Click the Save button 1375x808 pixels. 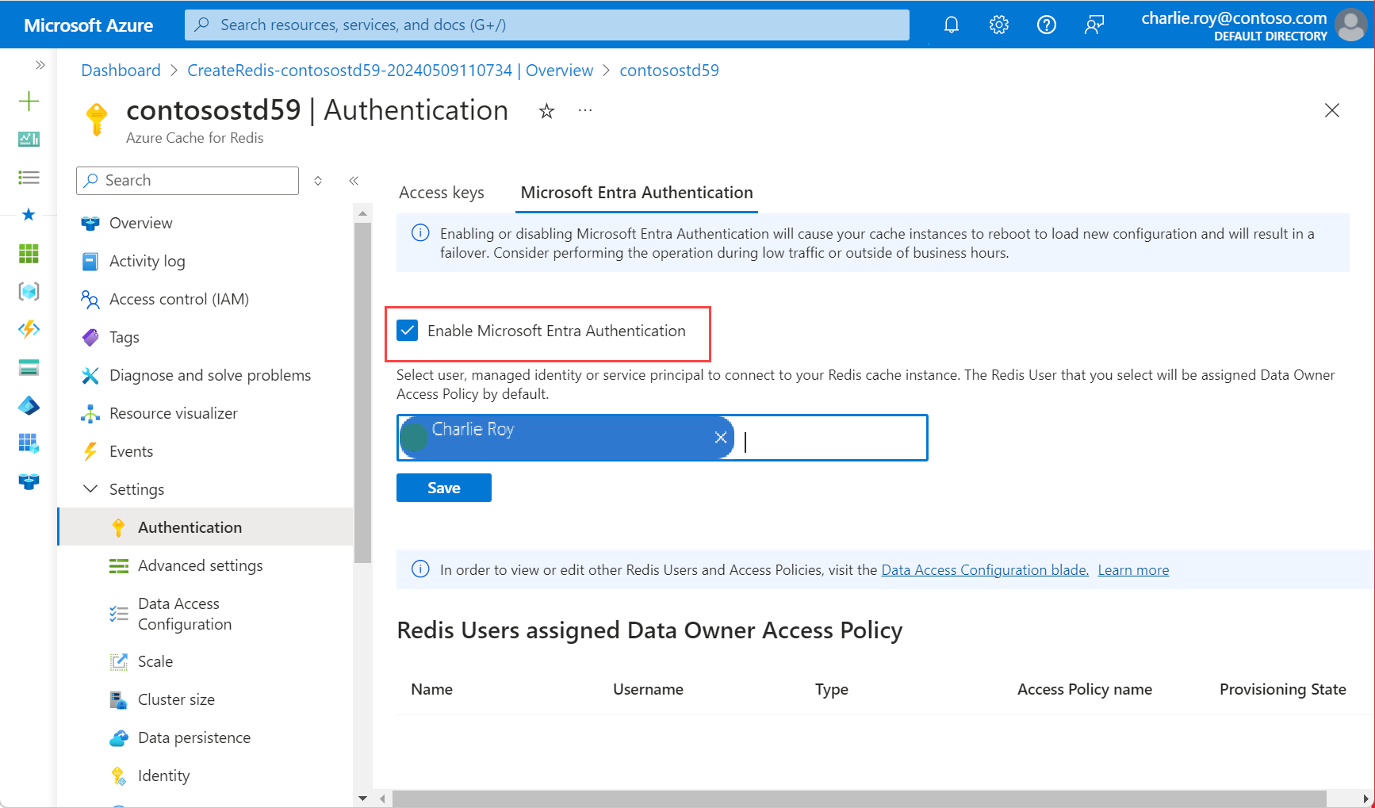pos(443,487)
